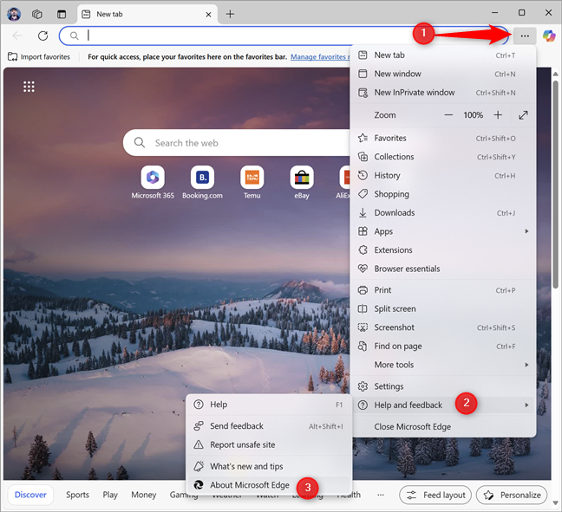Choose Screenshot from the menu
Image resolution: width=562 pixels, height=512 pixels.
[443, 327]
